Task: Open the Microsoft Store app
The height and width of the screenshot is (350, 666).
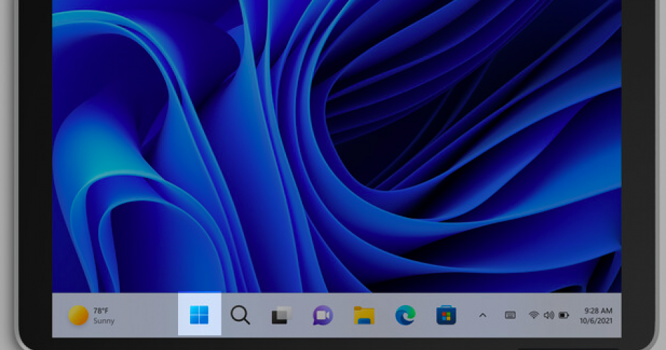Action: (446, 315)
